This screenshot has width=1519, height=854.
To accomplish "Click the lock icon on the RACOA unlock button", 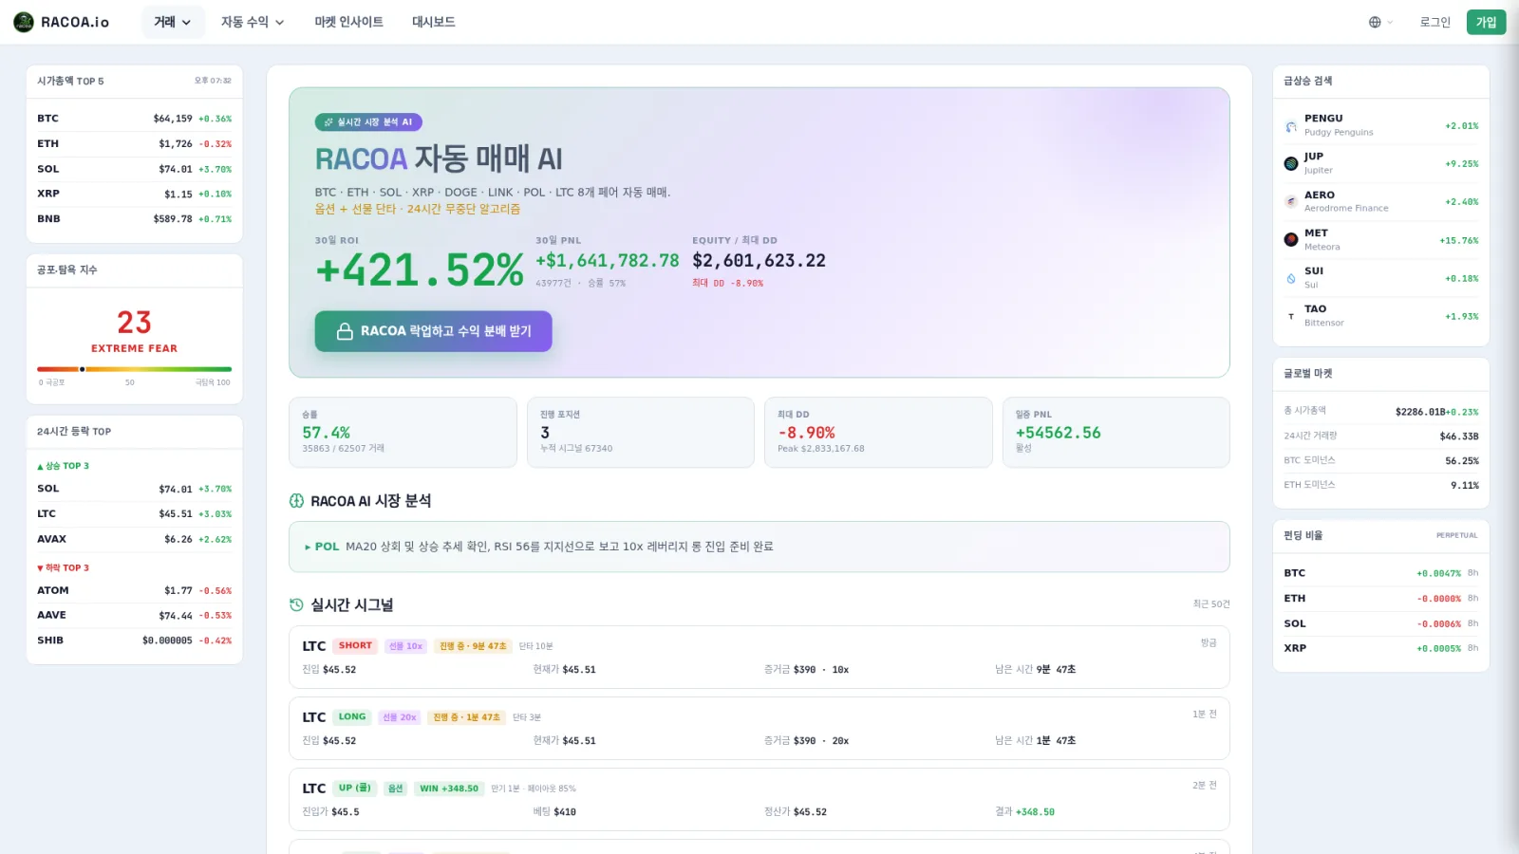I will pyautogui.click(x=346, y=331).
